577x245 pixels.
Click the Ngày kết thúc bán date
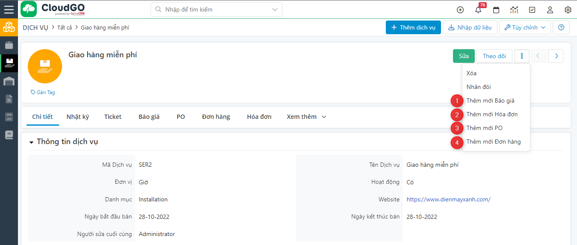tap(422, 217)
